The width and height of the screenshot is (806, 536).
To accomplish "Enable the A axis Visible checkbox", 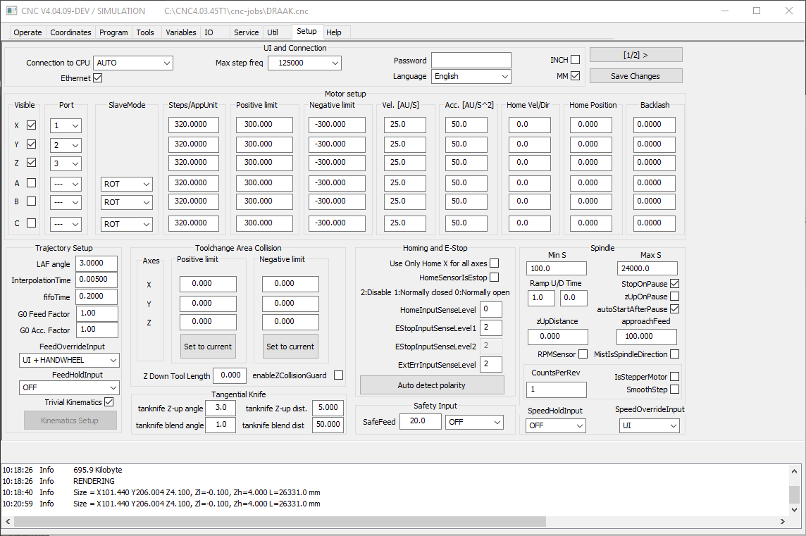I will [32, 183].
